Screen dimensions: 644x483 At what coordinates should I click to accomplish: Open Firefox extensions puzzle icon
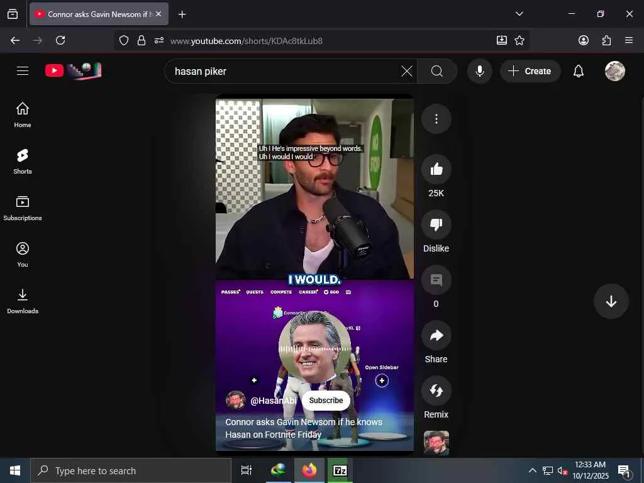pyautogui.click(x=607, y=40)
